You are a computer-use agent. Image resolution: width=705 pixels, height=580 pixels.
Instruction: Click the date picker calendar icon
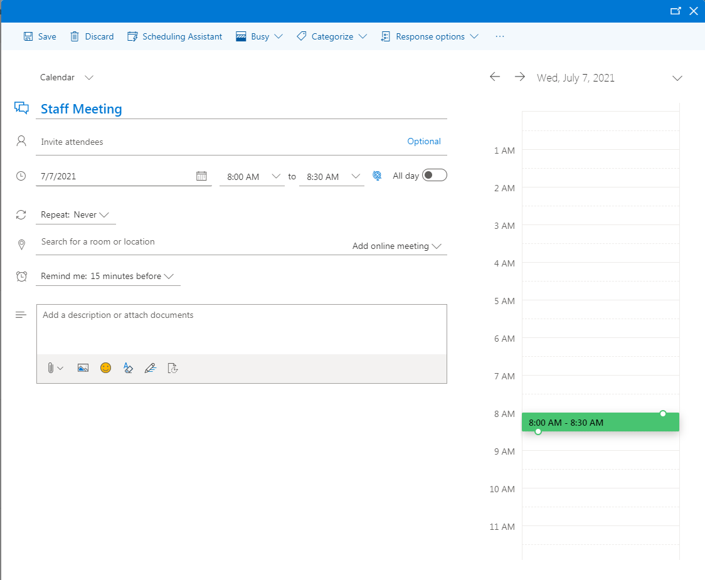click(201, 176)
